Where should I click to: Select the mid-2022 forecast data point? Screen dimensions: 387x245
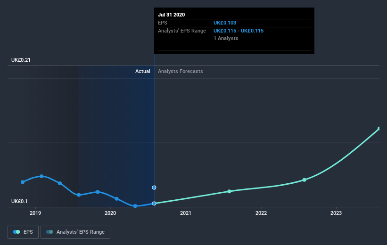click(x=305, y=180)
